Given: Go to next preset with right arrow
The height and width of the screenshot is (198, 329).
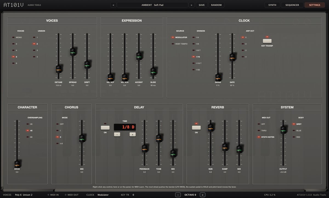Looking at the screenshot, I should point(191,5).
